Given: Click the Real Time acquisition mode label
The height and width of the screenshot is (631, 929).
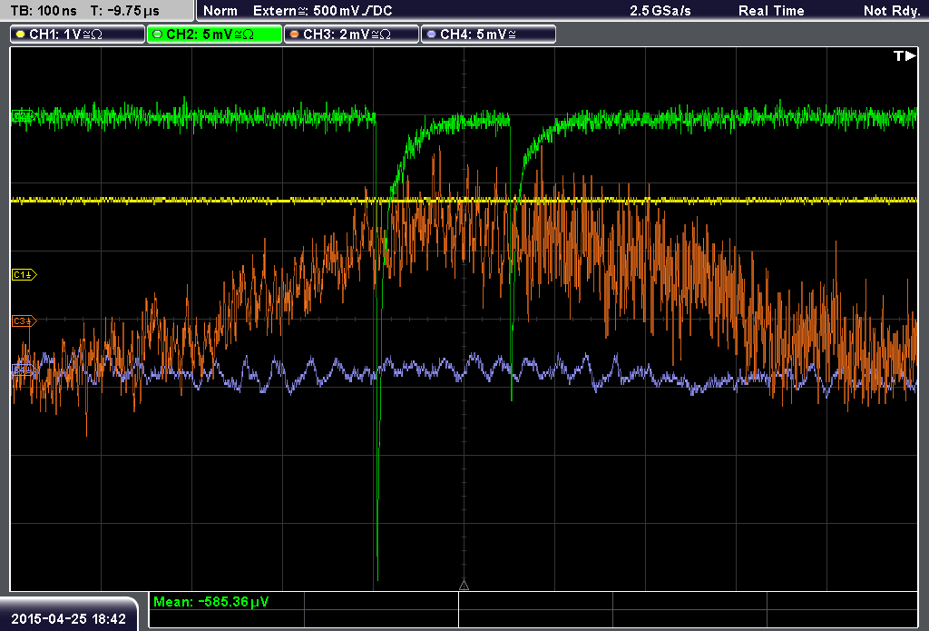Looking at the screenshot, I should click(x=771, y=11).
